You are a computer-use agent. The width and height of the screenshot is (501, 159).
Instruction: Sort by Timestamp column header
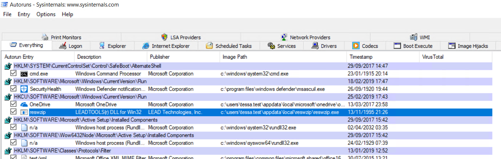coord(383,57)
